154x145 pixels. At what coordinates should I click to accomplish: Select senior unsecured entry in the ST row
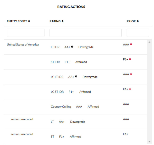[22, 134]
